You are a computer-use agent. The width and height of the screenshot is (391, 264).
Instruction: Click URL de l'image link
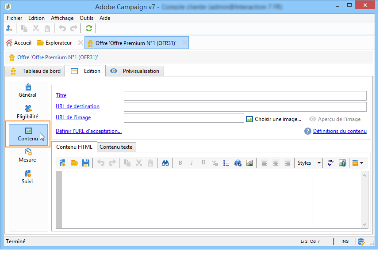(x=73, y=117)
